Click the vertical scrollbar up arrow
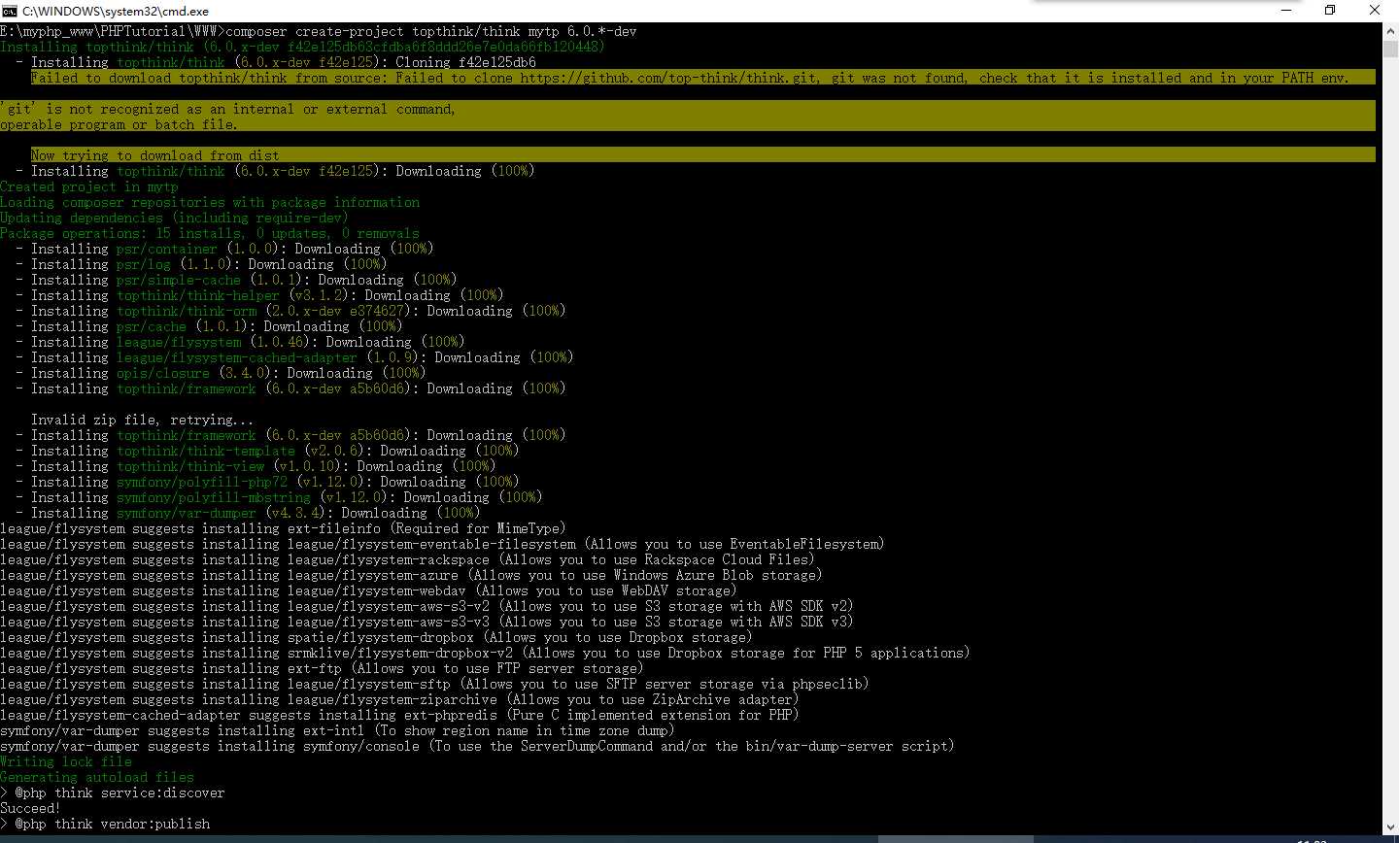Viewport: 1399px width, 843px height. 1390,30
